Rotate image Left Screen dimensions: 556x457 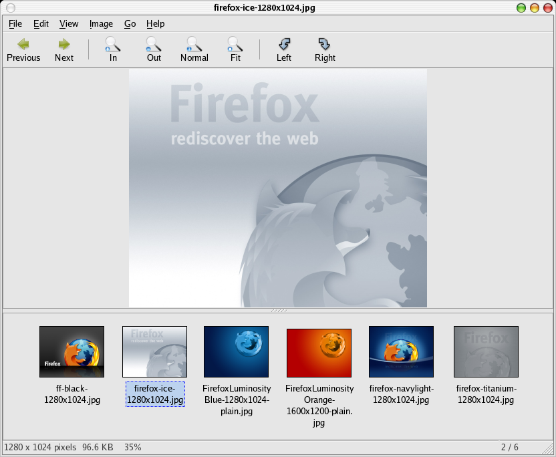pos(284,44)
